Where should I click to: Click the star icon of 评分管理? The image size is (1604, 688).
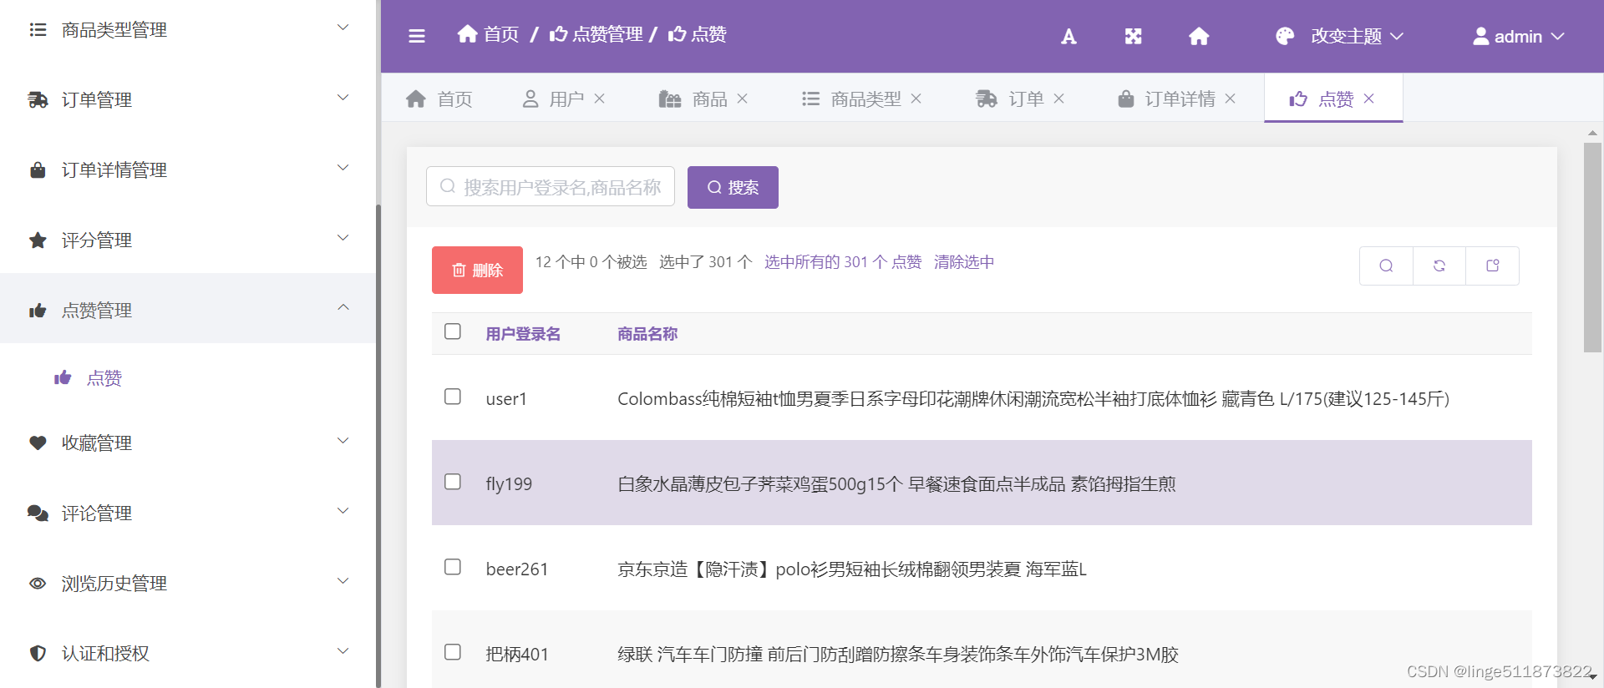coord(38,240)
